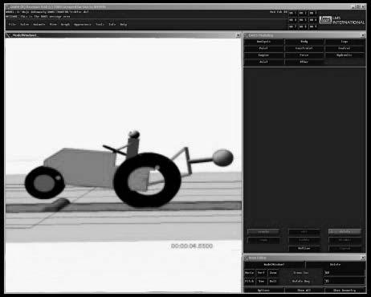Select view window button 4
This screenshot has height=297, width=371.
click(x=293, y=20)
